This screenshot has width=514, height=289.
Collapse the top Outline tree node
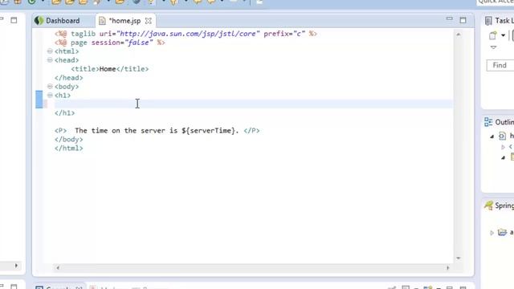[492, 136]
